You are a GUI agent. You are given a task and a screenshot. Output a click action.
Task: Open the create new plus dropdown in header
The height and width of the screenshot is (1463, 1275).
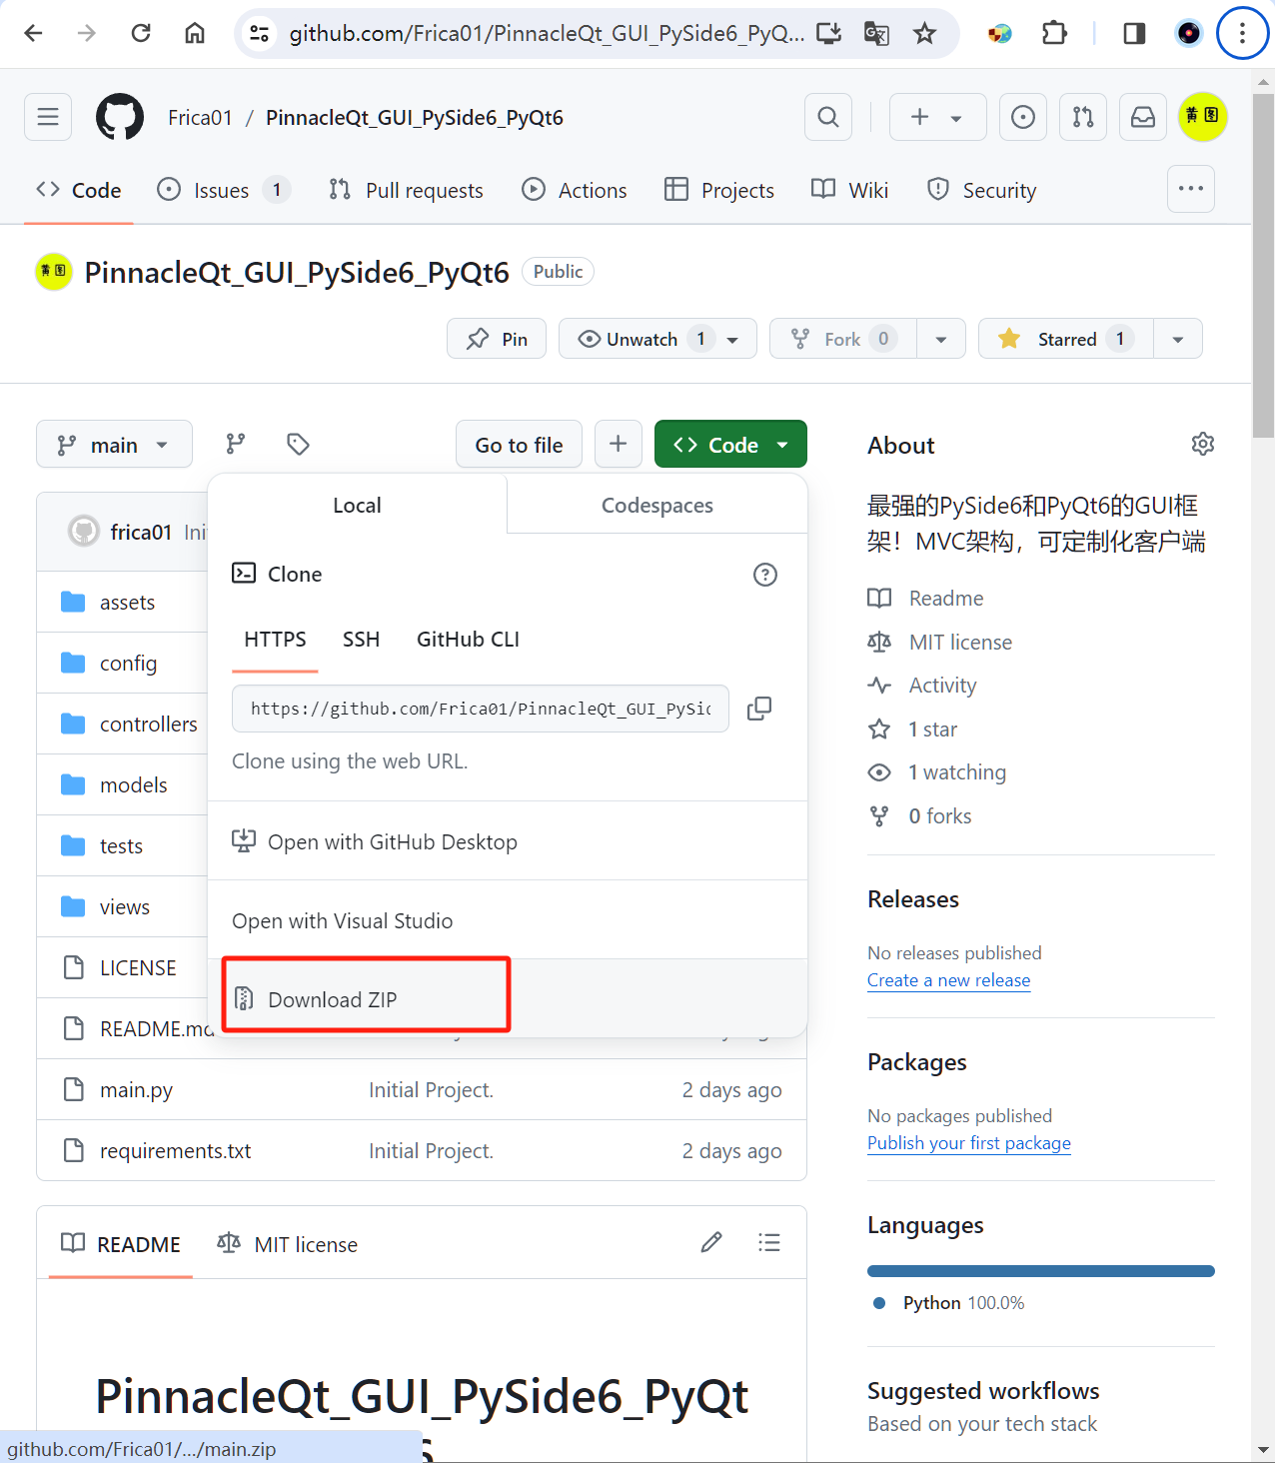click(x=937, y=117)
